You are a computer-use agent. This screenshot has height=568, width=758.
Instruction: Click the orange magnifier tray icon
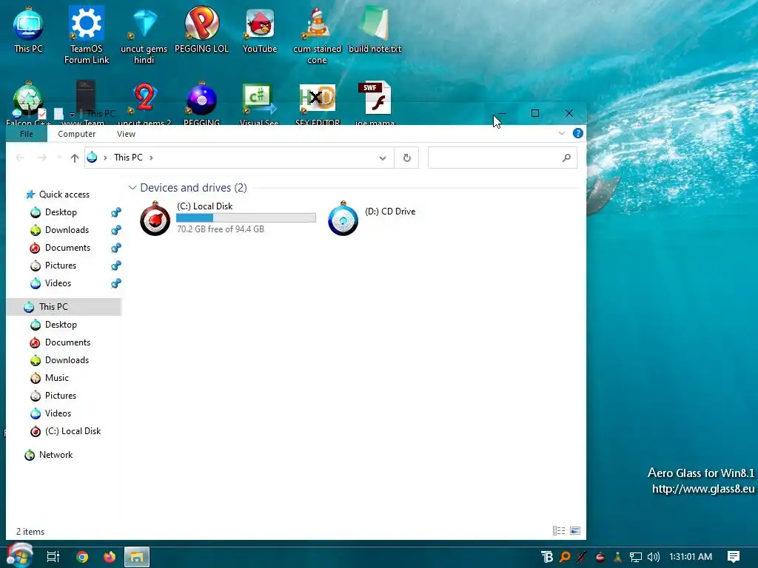click(x=564, y=557)
